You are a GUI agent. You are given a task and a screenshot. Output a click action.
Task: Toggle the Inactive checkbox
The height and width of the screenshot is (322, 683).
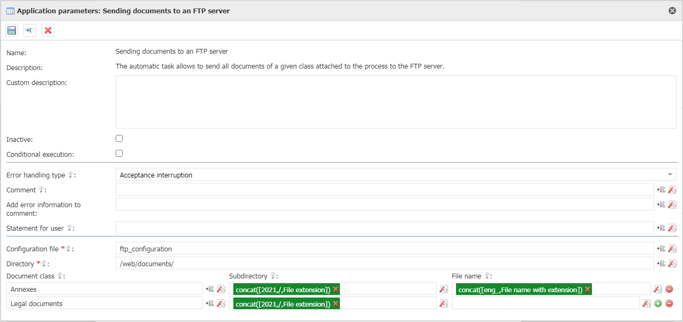(119, 139)
